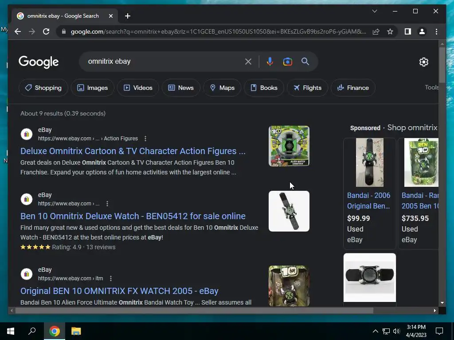Open the Chrome side panel
The height and width of the screenshot is (340, 454).
(x=408, y=31)
